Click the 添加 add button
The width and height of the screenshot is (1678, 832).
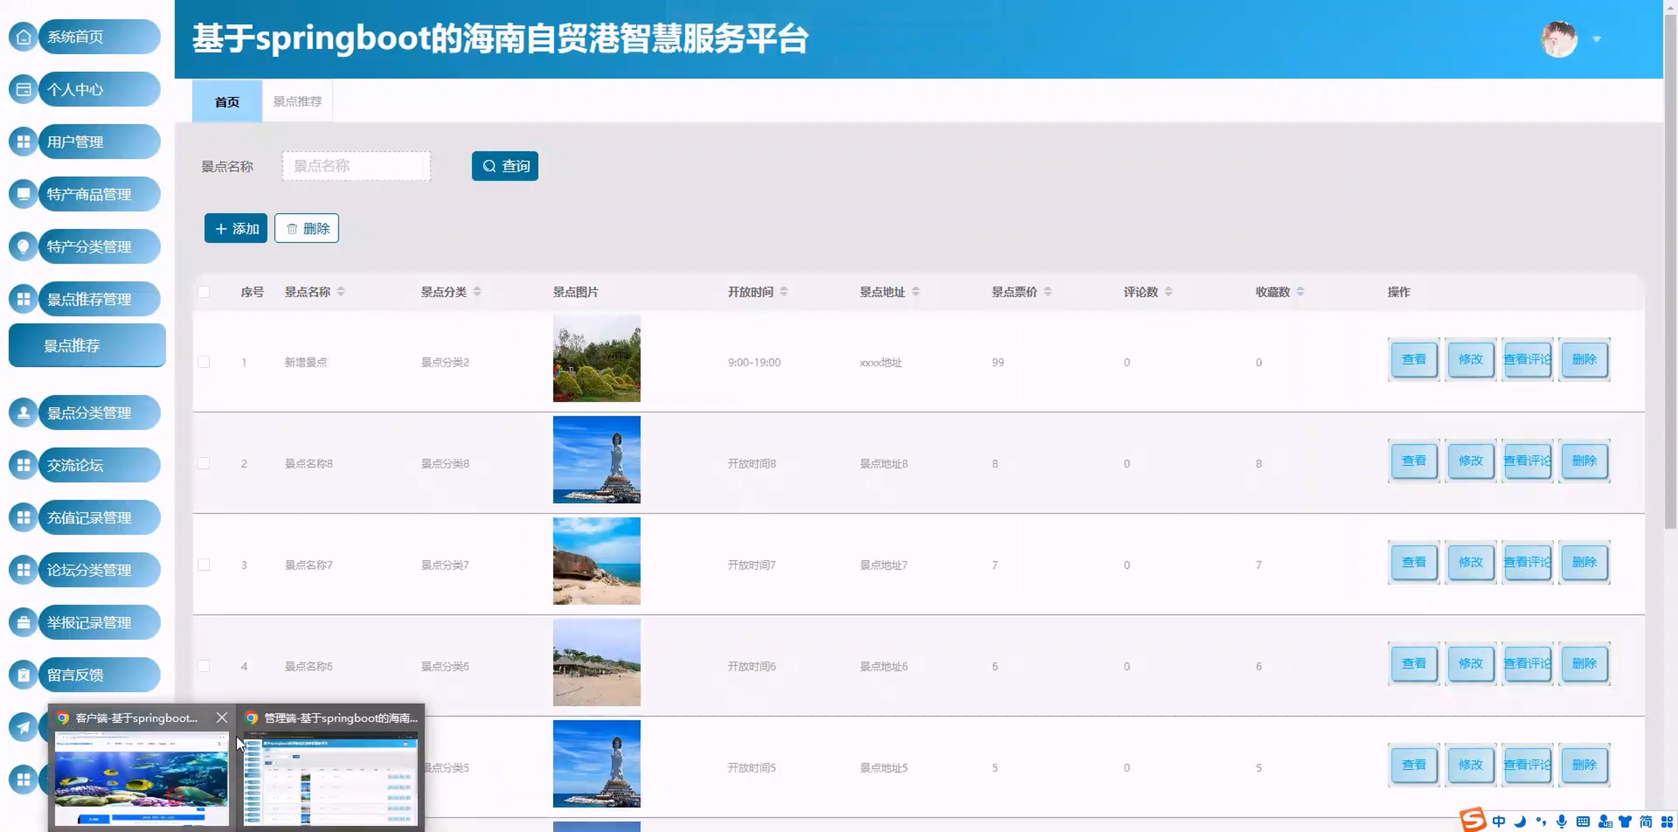point(236,229)
